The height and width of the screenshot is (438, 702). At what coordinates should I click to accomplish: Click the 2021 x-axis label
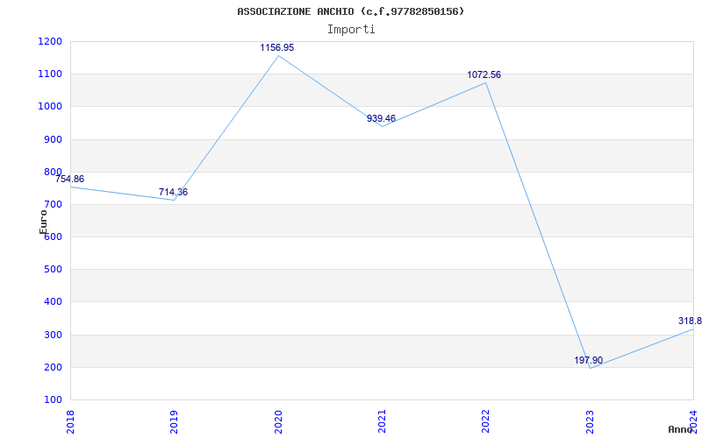382,421
